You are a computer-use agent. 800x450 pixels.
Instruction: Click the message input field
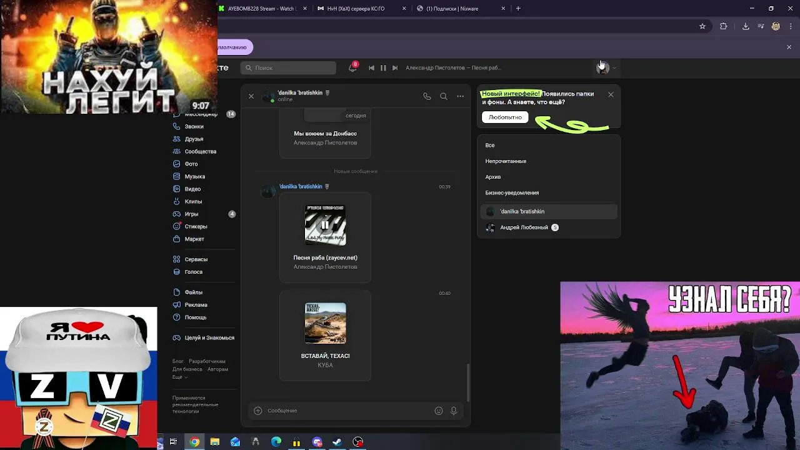click(x=348, y=411)
